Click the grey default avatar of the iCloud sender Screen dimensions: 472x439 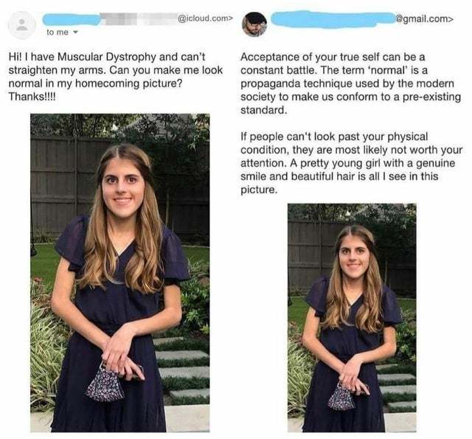tap(23, 24)
